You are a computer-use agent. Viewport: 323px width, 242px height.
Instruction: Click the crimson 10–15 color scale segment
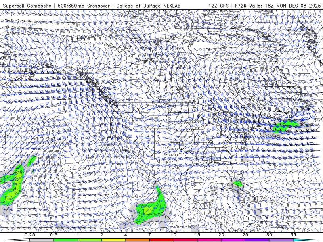point(185,240)
